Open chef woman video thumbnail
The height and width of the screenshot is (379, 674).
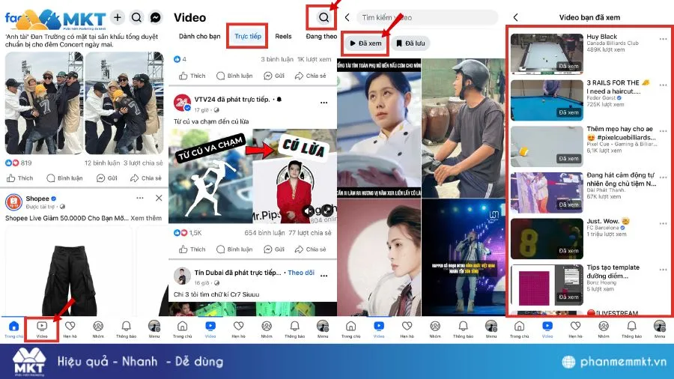[379, 128]
